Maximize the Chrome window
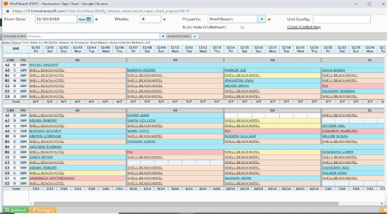Image resolution: width=389 pixels, height=218 pixels. click(370, 4)
